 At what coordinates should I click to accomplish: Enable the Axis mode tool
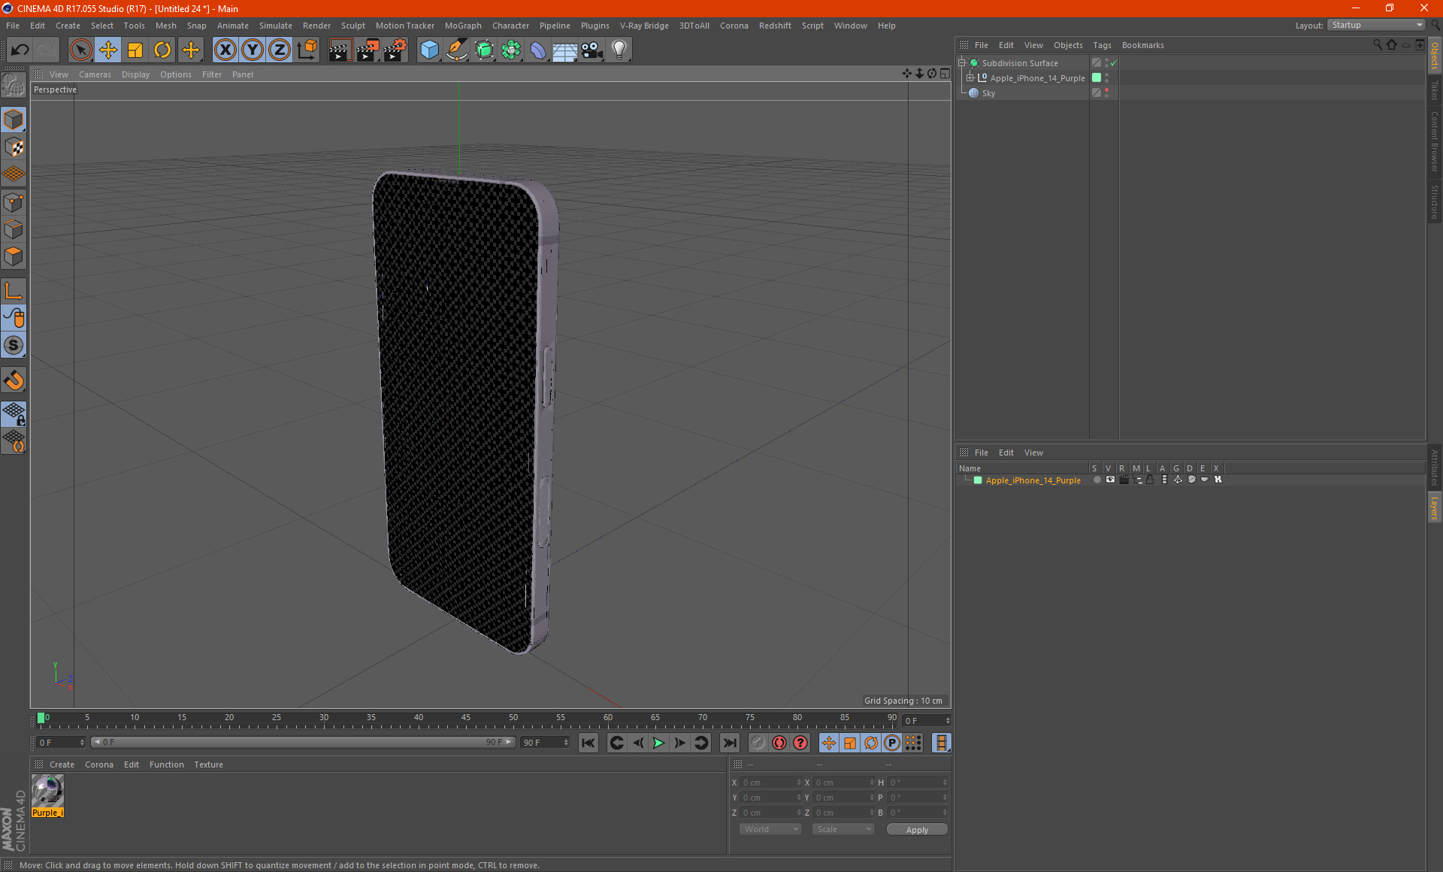point(14,291)
